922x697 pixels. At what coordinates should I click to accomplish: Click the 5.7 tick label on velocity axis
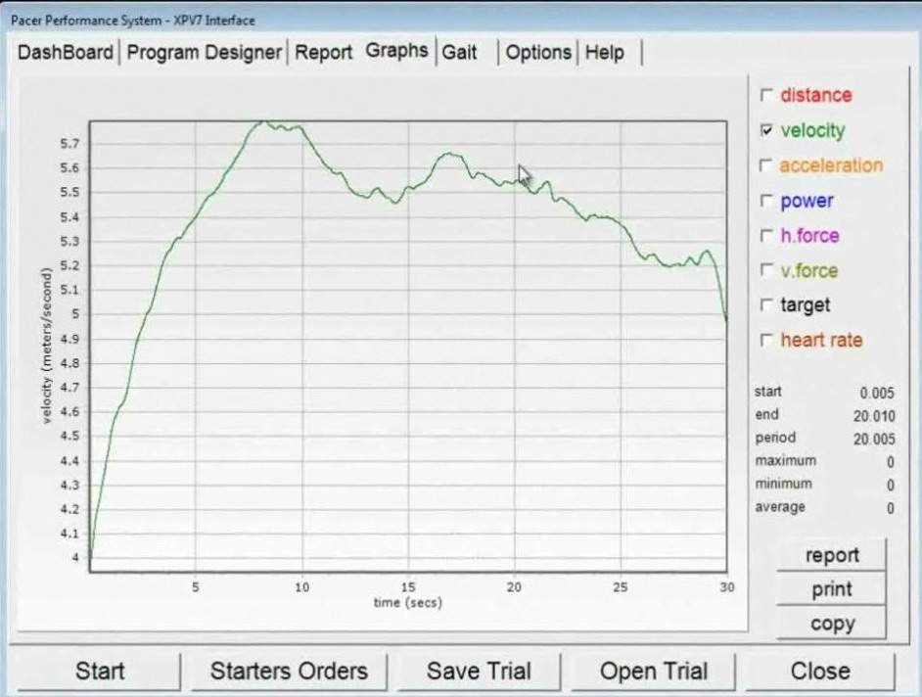tap(69, 144)
